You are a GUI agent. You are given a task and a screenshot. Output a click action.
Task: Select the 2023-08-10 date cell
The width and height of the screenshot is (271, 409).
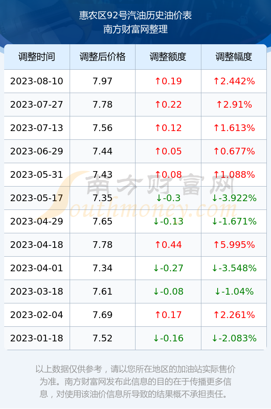coord(37,81)
